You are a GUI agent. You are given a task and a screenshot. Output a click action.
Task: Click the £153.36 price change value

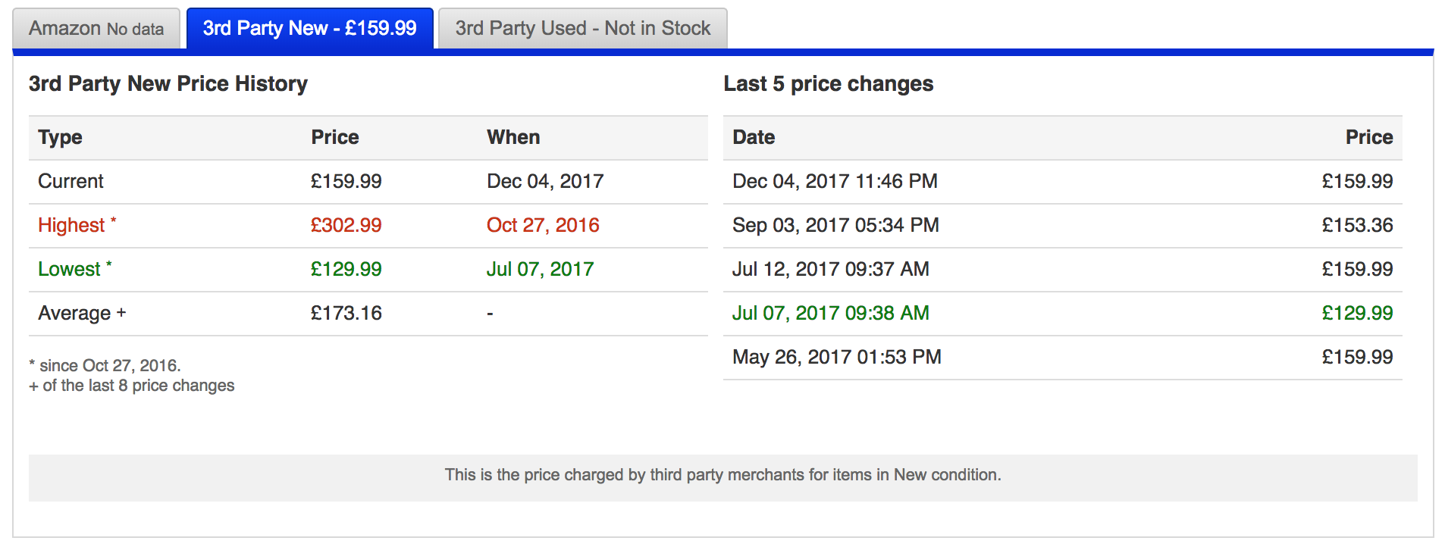[x=1357, y=225]
